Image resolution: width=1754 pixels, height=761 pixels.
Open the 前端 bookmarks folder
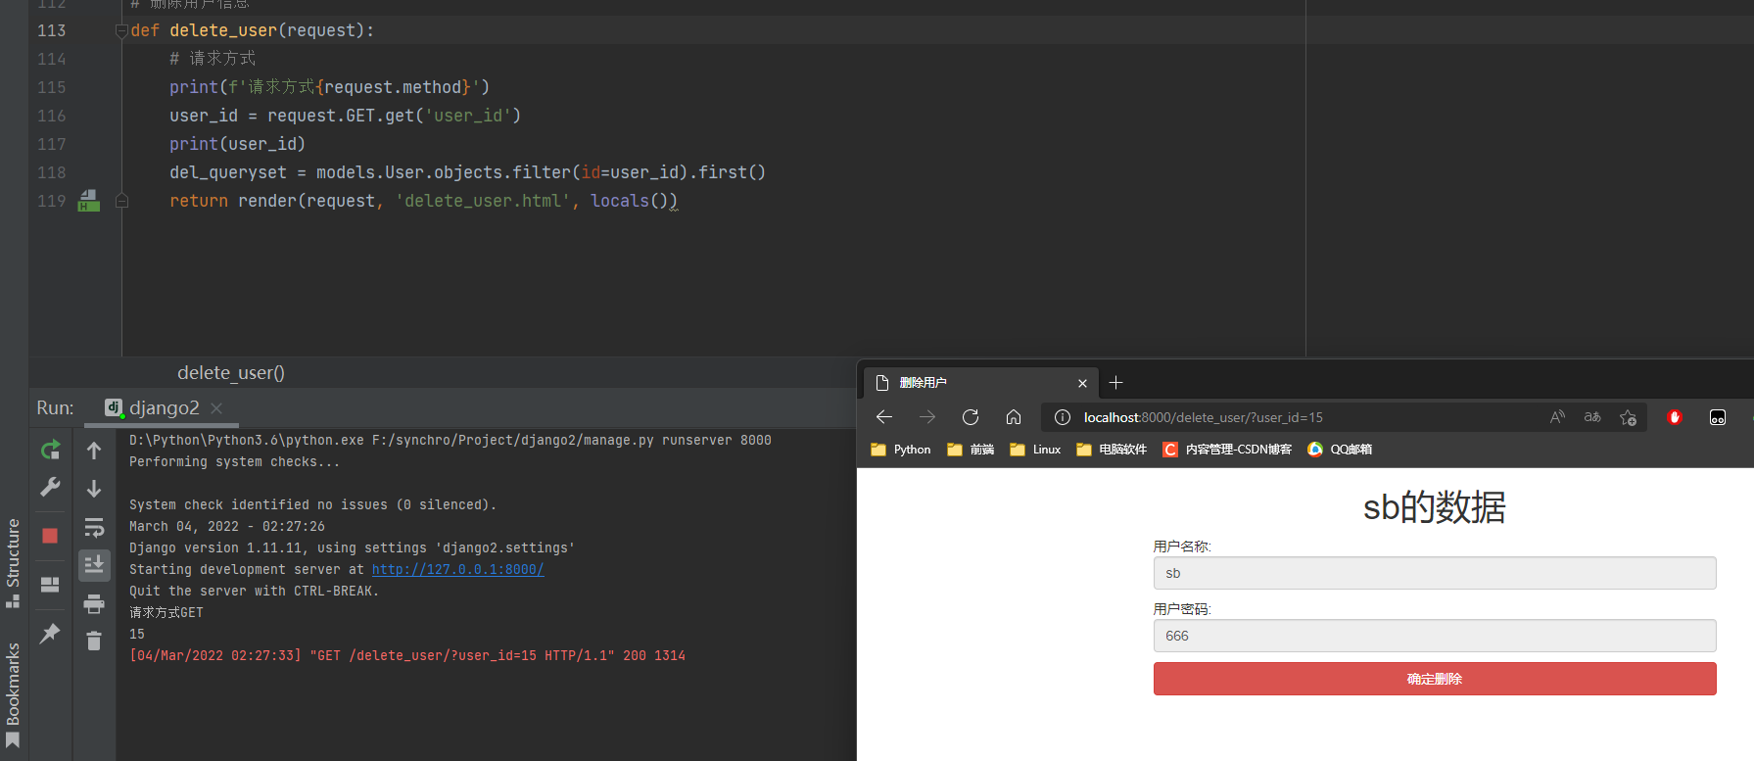point(971,450)
